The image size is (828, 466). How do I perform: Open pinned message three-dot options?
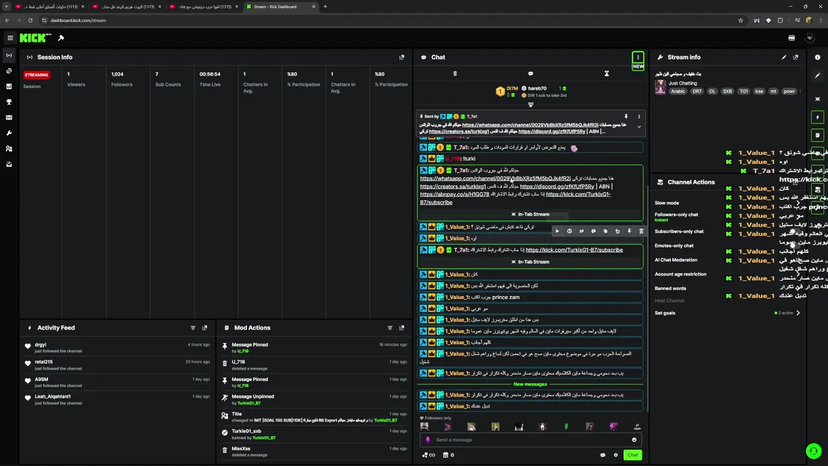pyautogui.click(x=638, y=116)
